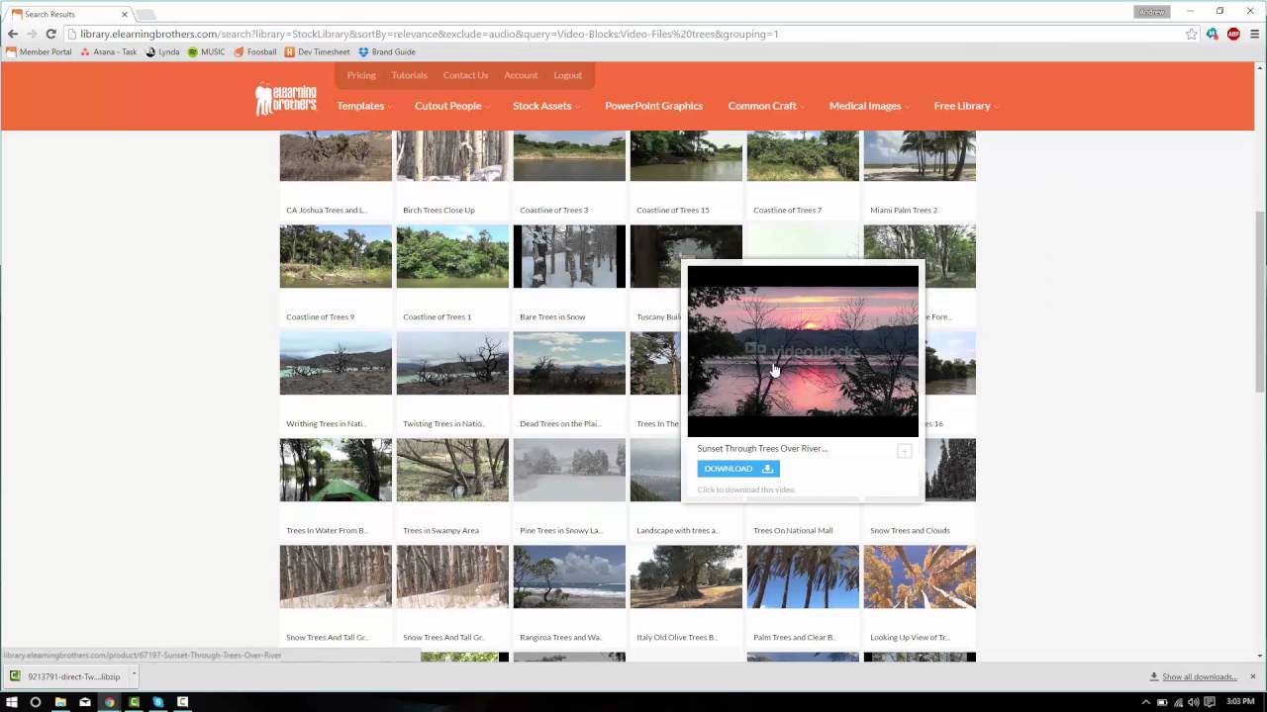The height and width of the screenshot is (712, 1267).
Task: Expand the Medical Images menu
Action: point(869,106)
